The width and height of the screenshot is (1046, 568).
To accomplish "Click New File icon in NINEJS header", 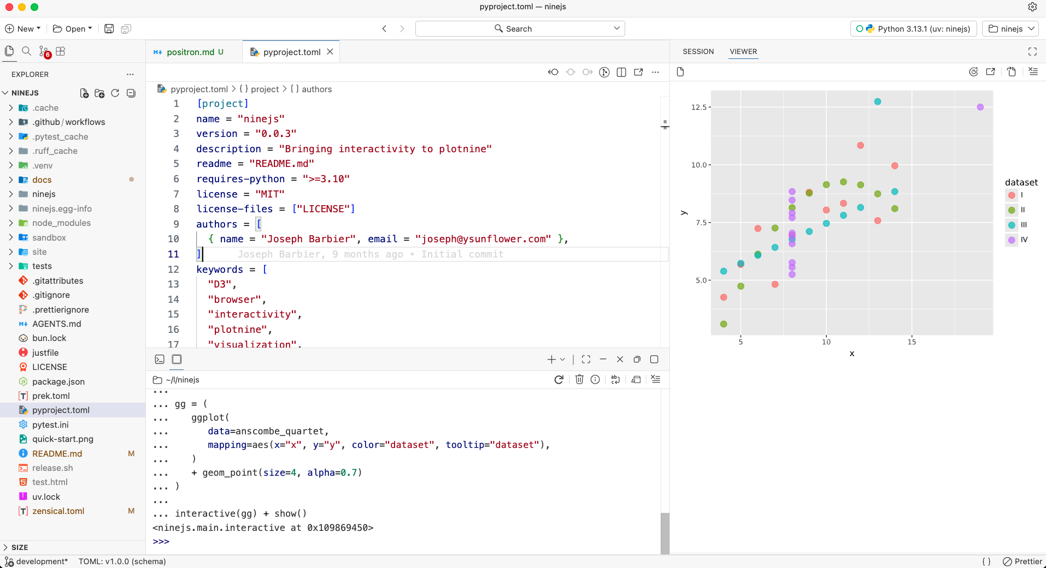I will (84, 93).
